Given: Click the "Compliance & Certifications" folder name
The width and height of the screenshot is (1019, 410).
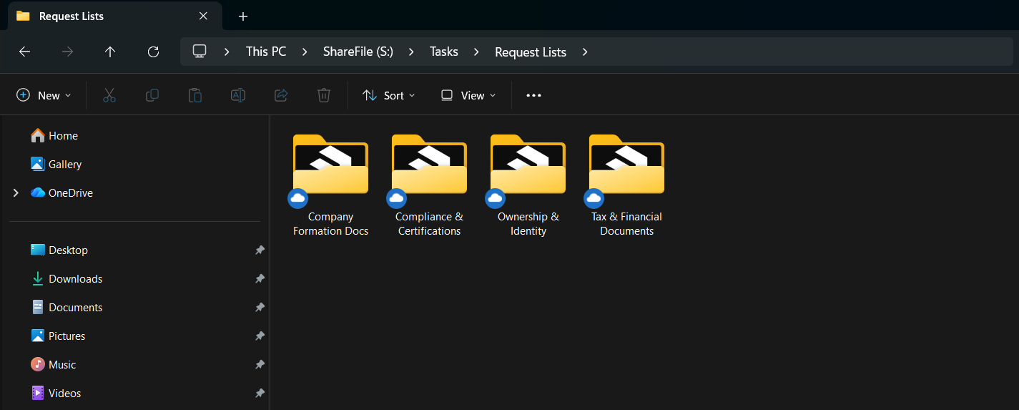Looking at the screenshot, I should pyautogui.click(x=429, y=224).
